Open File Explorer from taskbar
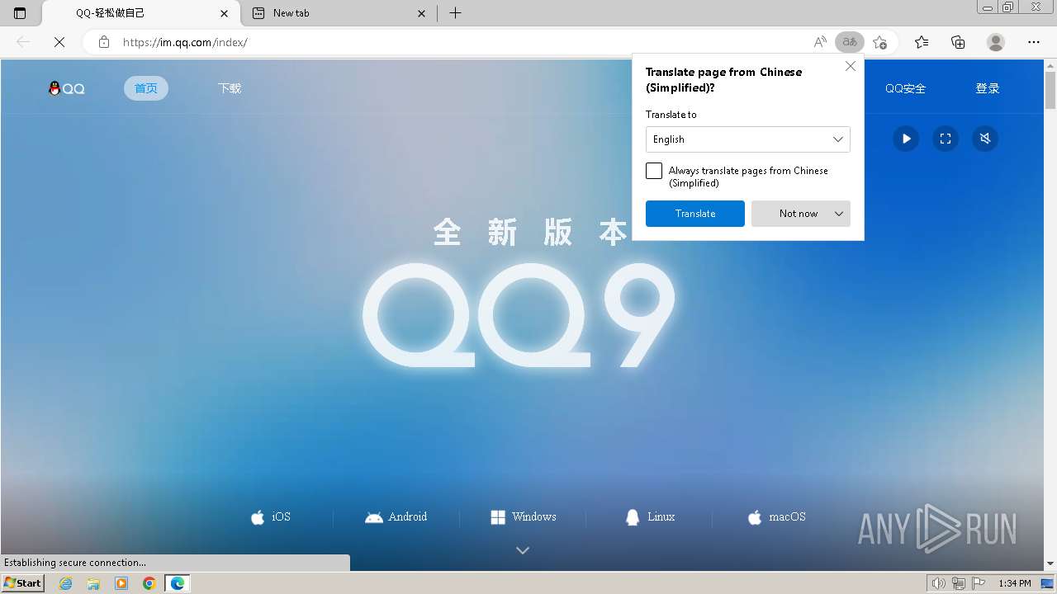 pyautogui.click(x=93, y=583)
